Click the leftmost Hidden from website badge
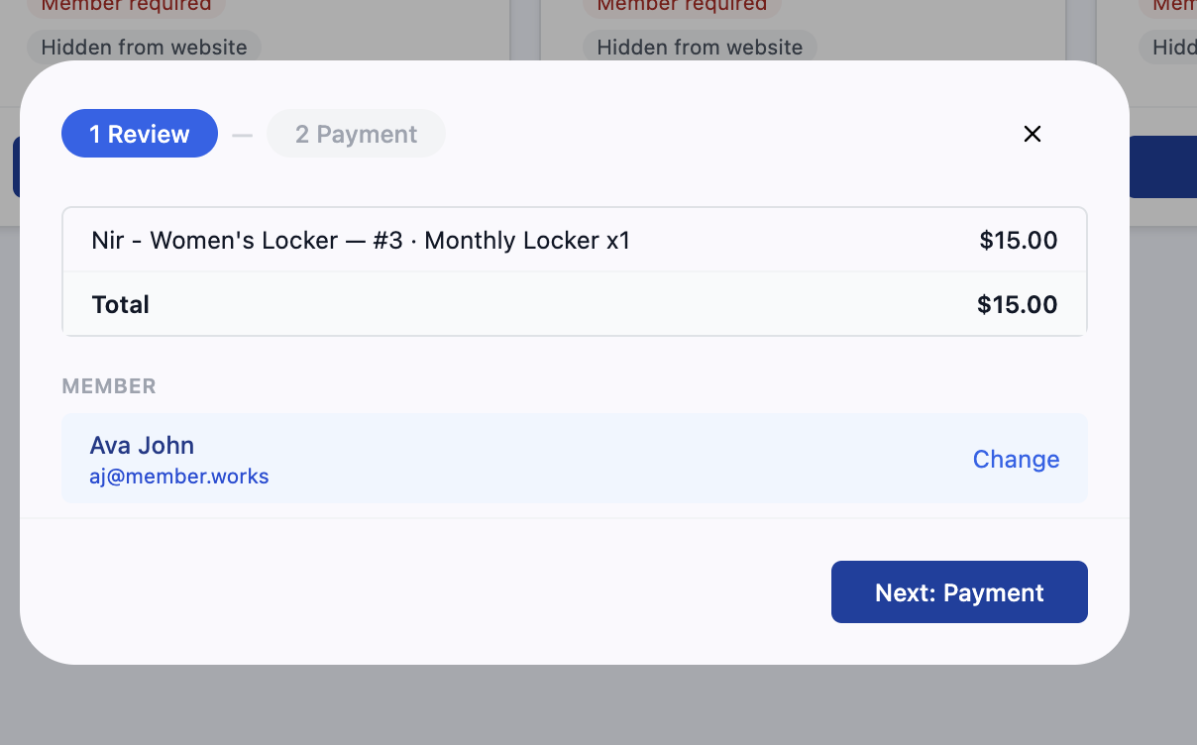 [x=144, y=47]
